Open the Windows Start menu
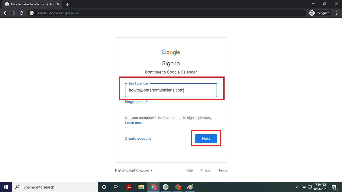 [x=6, y=187]
